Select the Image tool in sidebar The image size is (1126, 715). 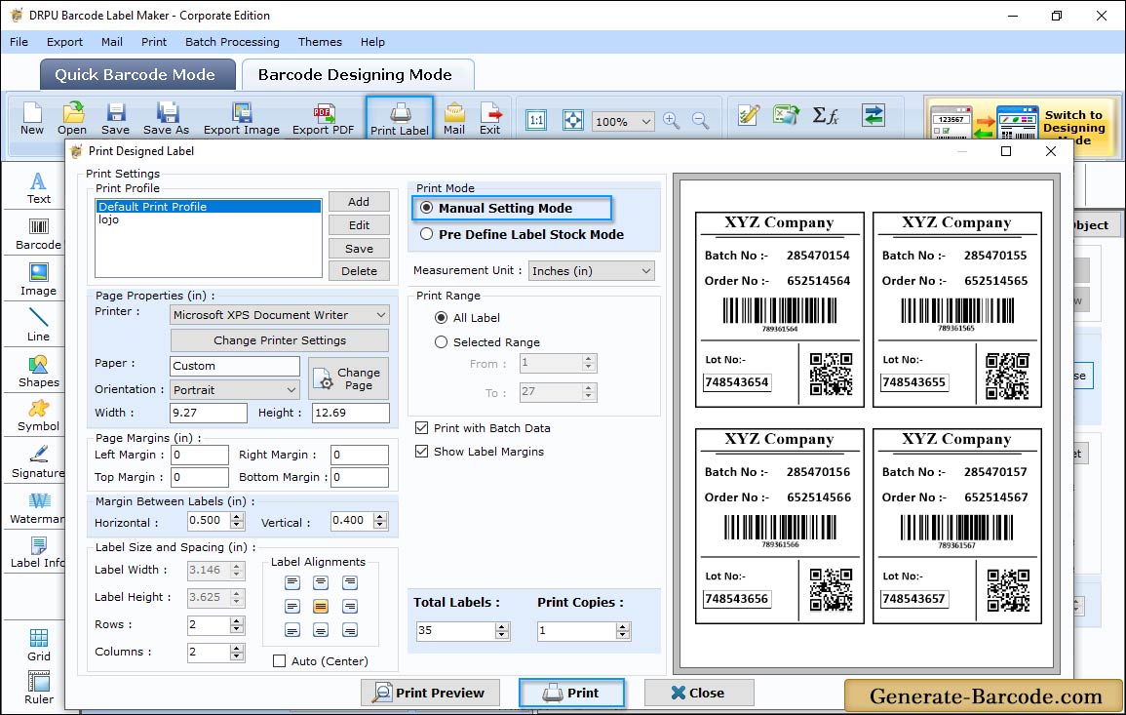click(38, 280)
